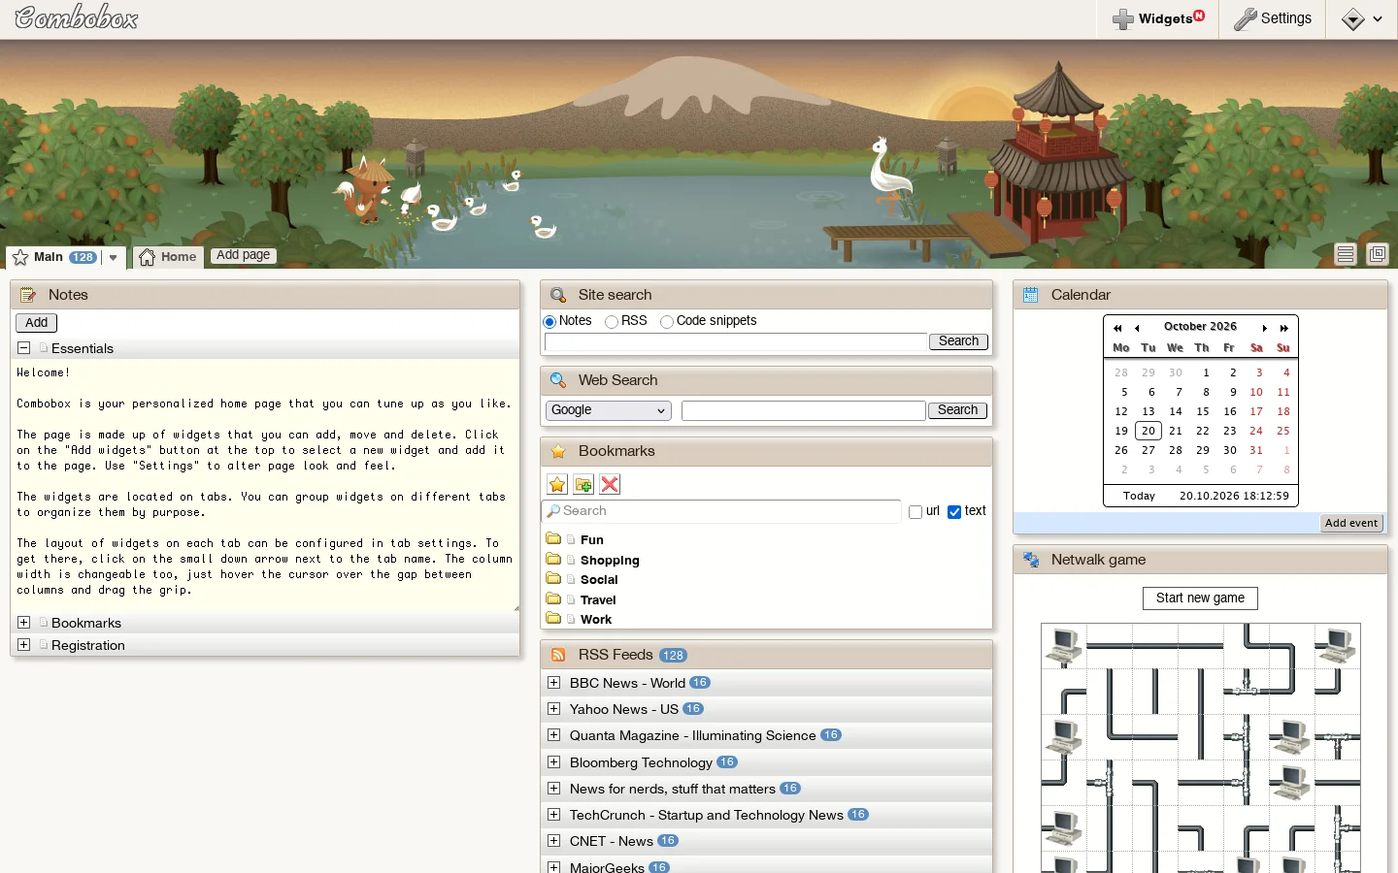Open the Widgets menu

1158,19
